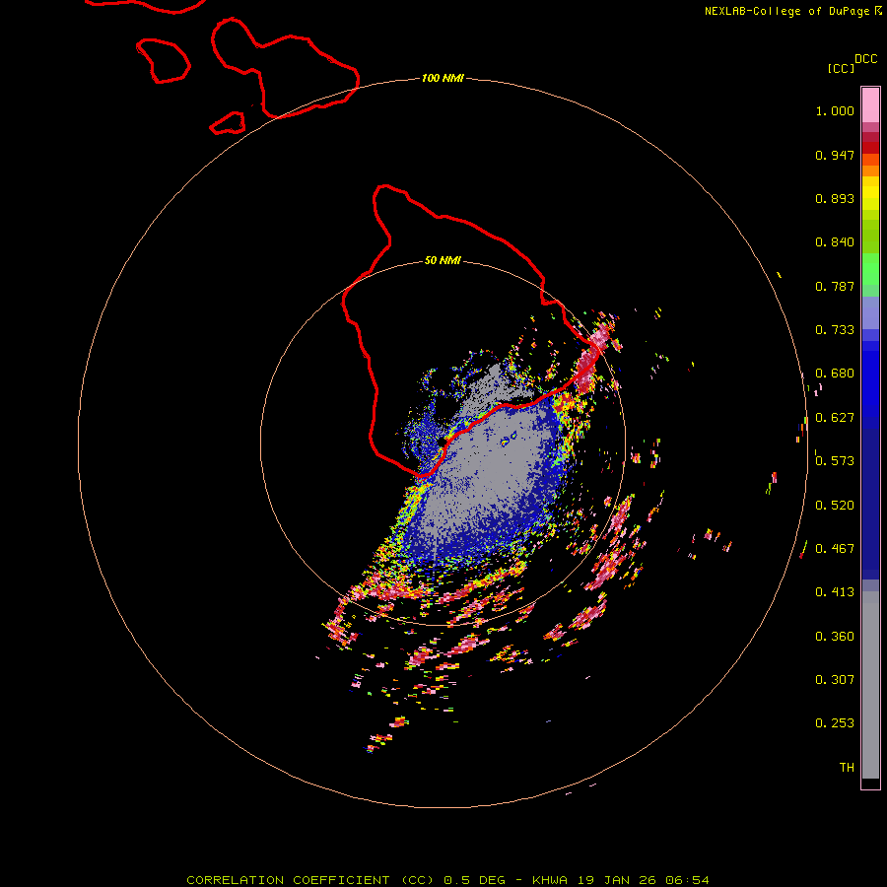
Task: Click the 0.573 color scale value
Action: pos(835,461)
